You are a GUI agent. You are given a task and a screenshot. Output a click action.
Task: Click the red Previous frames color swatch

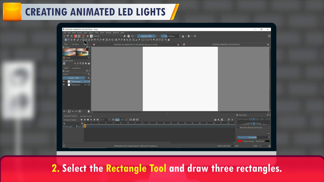[240, 141]
